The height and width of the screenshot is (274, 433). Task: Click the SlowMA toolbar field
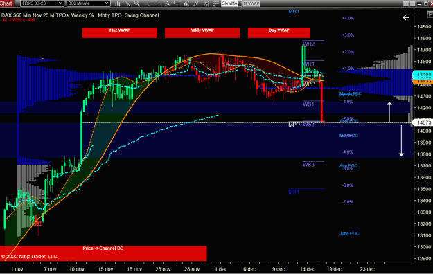pyautogui.click(x=229, y=3)
